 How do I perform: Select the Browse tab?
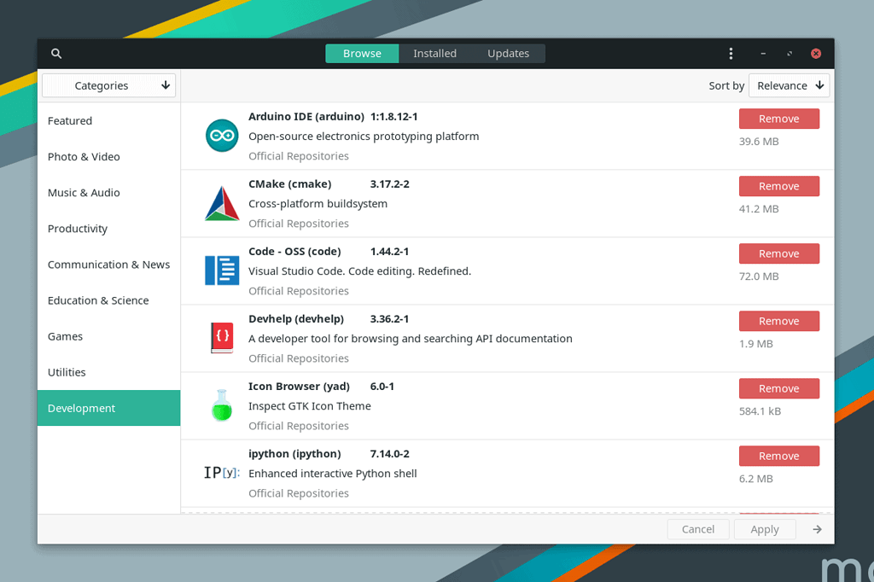click(x=362, y=53)
